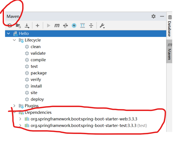The image size is (176, 141).
Task: Select the compile lifecycle goal
Action: (x=38, y=60)
